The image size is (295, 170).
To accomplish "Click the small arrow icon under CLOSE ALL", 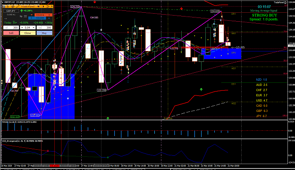I will tap(6, 18).
